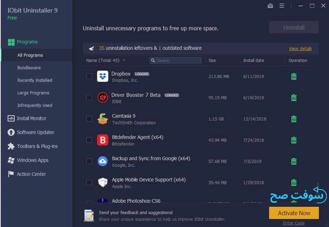Image resolution: width=329 pixels, height=227 pixels.
Task: Click Camtasia 9 size 1.15 GB
Action: click(x=216, y=119)
